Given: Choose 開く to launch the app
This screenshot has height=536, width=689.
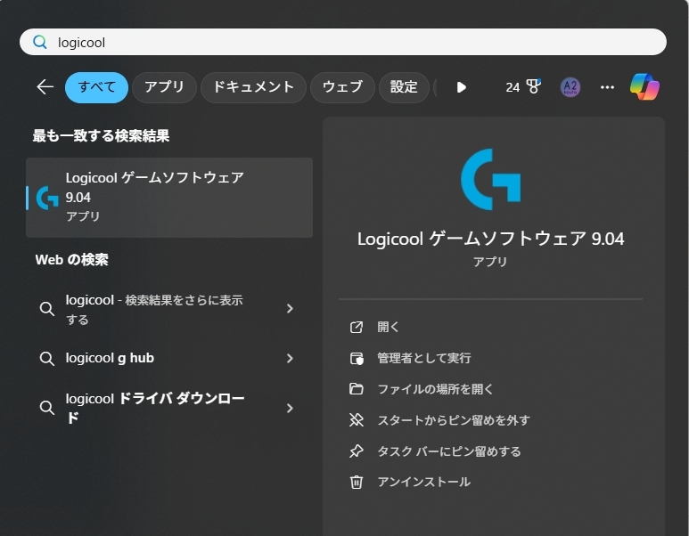Looking at the screenshot, I should [x=388, y=327].
